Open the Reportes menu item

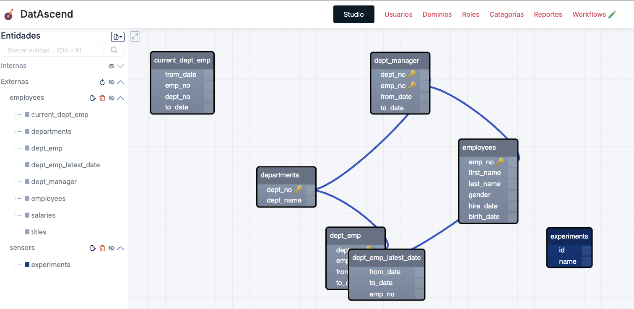[x=548, y=15]
